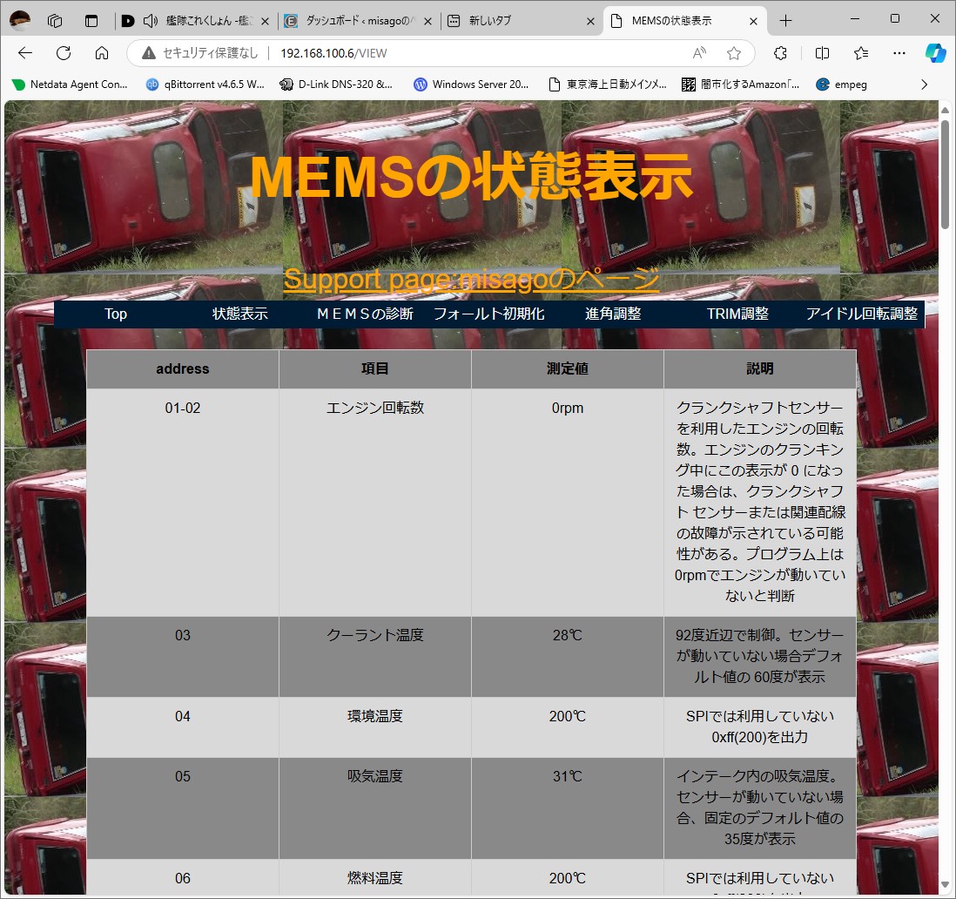
Task: Click the scrollbar down arrow
Action: (945, 884)
